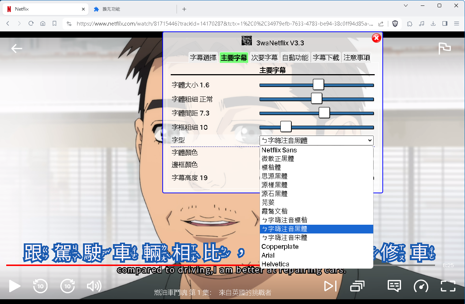
Task: Play the video
Action: (15, 286)
